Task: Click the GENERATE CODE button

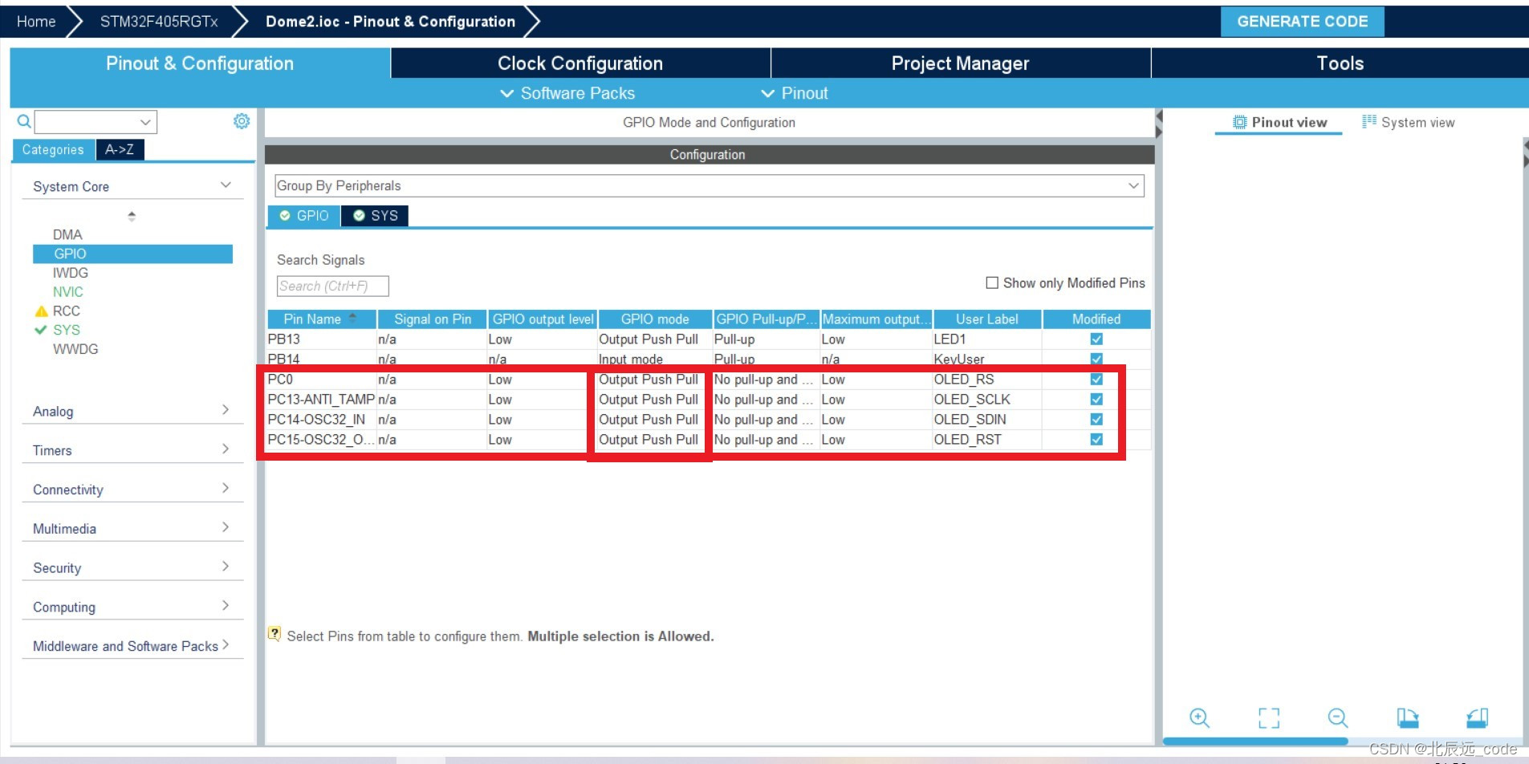Action: (1302, 22)
